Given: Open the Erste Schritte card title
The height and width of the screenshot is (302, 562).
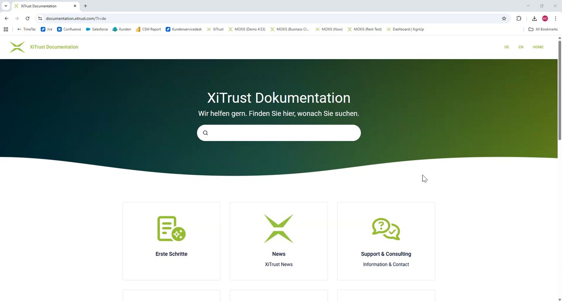Looking at the screenshot, I should 171,254.
